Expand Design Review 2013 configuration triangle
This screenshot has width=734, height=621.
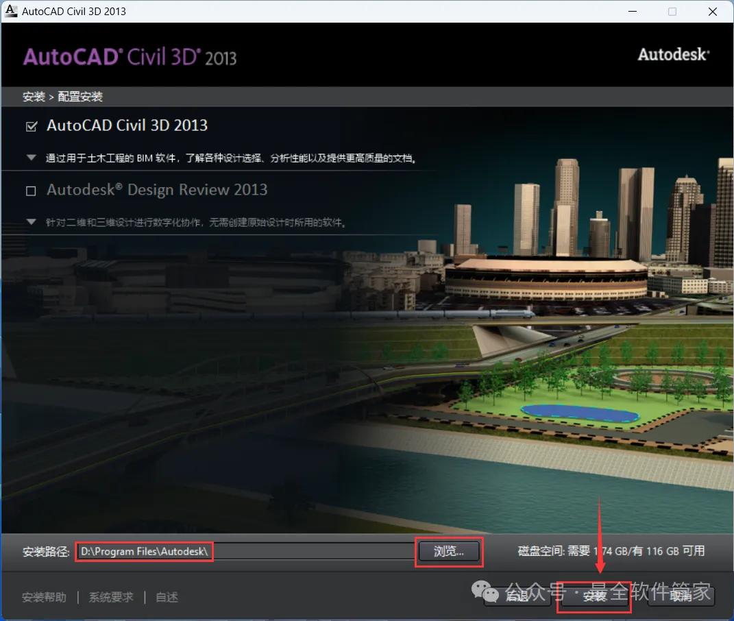pos(32,222)
